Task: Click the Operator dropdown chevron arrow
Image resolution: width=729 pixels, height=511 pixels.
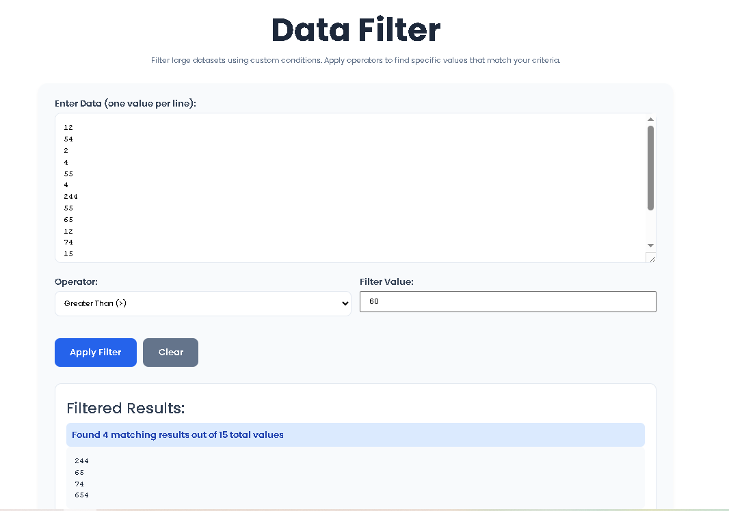Action: click(x=344, y=303)
